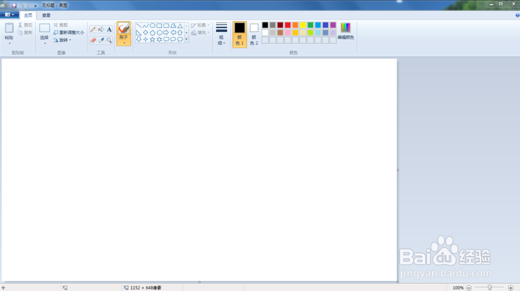Open the Paste (粘贴) dropdown arrow

(9, 43)
